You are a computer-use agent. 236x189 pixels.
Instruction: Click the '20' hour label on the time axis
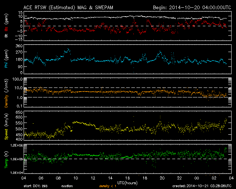coord(162,178)
